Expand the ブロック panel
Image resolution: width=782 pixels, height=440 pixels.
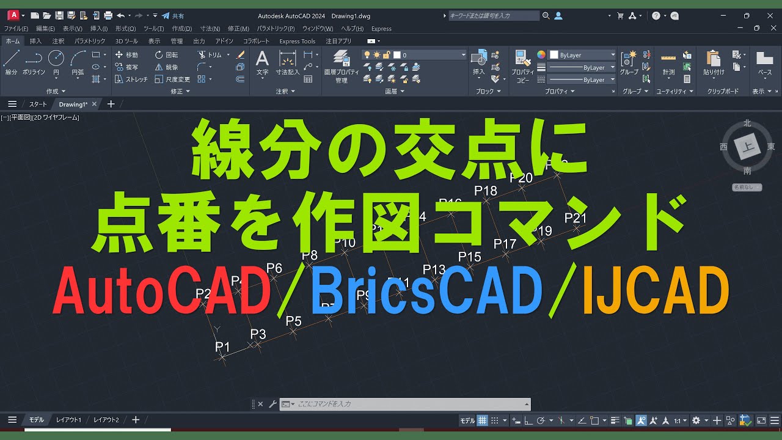pyautogui.click(x=488, y=91)
